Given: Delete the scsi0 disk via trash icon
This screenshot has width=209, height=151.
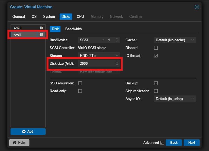Looking at the screenshot, I should click(x=41, y=28).
